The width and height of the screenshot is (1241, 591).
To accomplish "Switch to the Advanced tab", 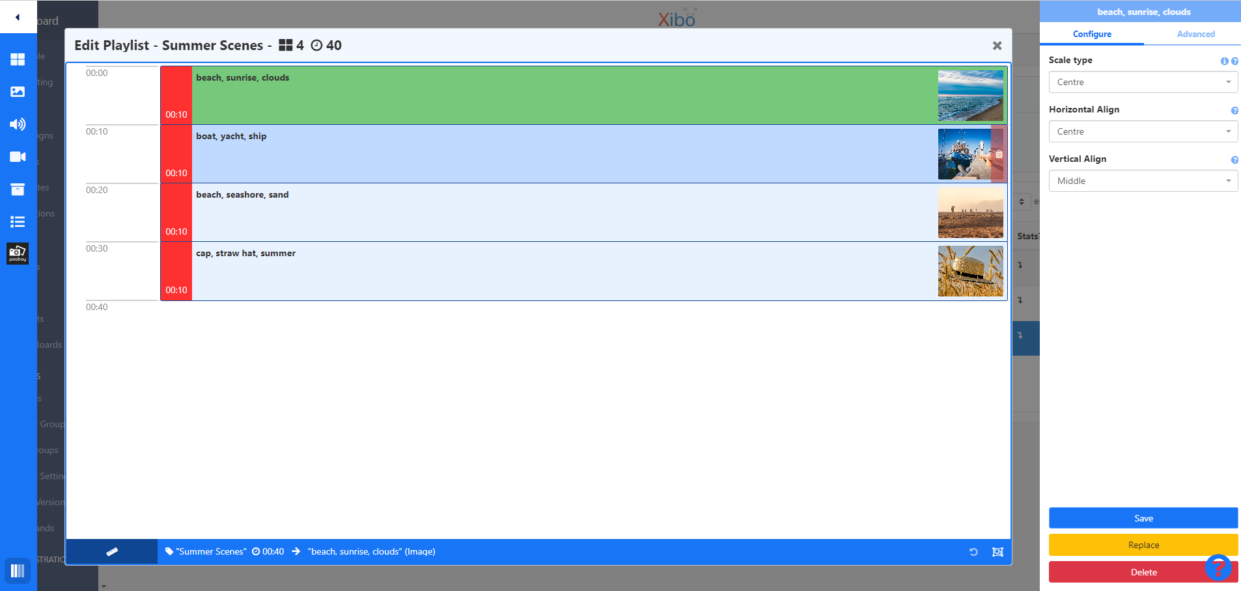I will tap(1195, 34).
